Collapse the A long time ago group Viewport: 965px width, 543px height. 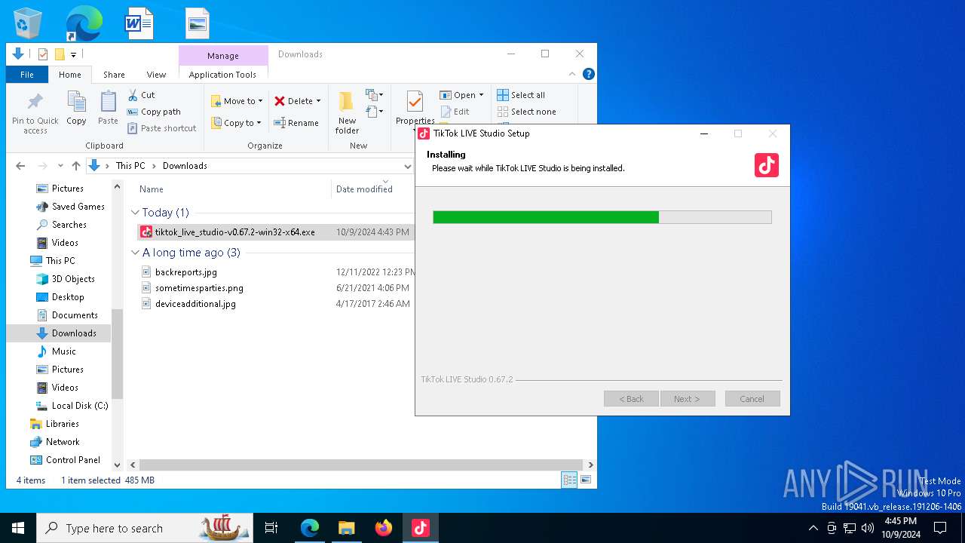[136, 253]
